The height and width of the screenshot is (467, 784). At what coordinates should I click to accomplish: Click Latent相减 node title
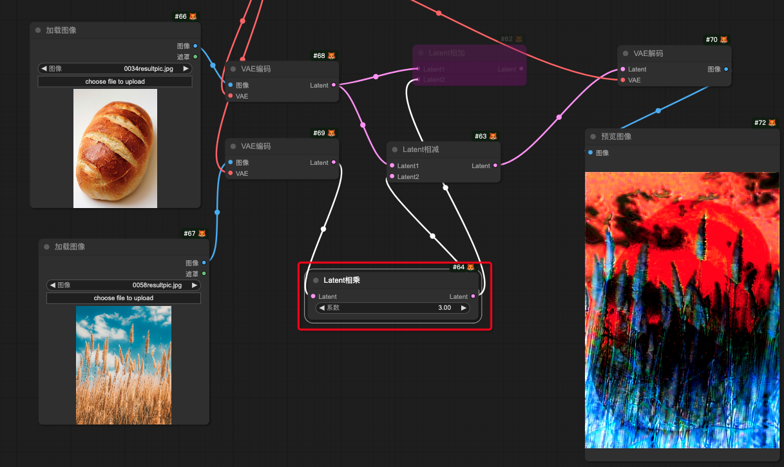pos(421,149)
